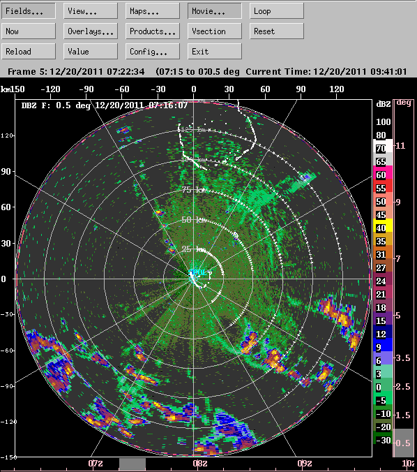Open the Config... dialog

pos(153,52)
